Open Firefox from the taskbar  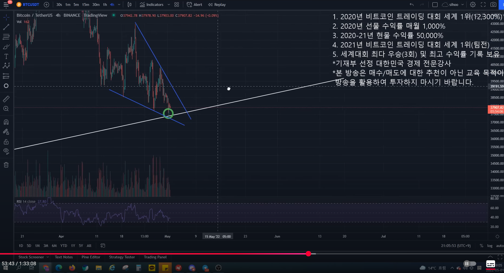72,268
